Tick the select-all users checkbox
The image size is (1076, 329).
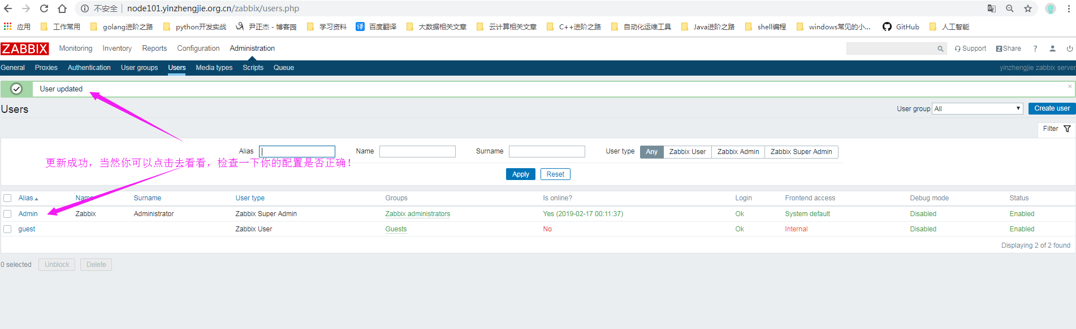pos(7,198)
